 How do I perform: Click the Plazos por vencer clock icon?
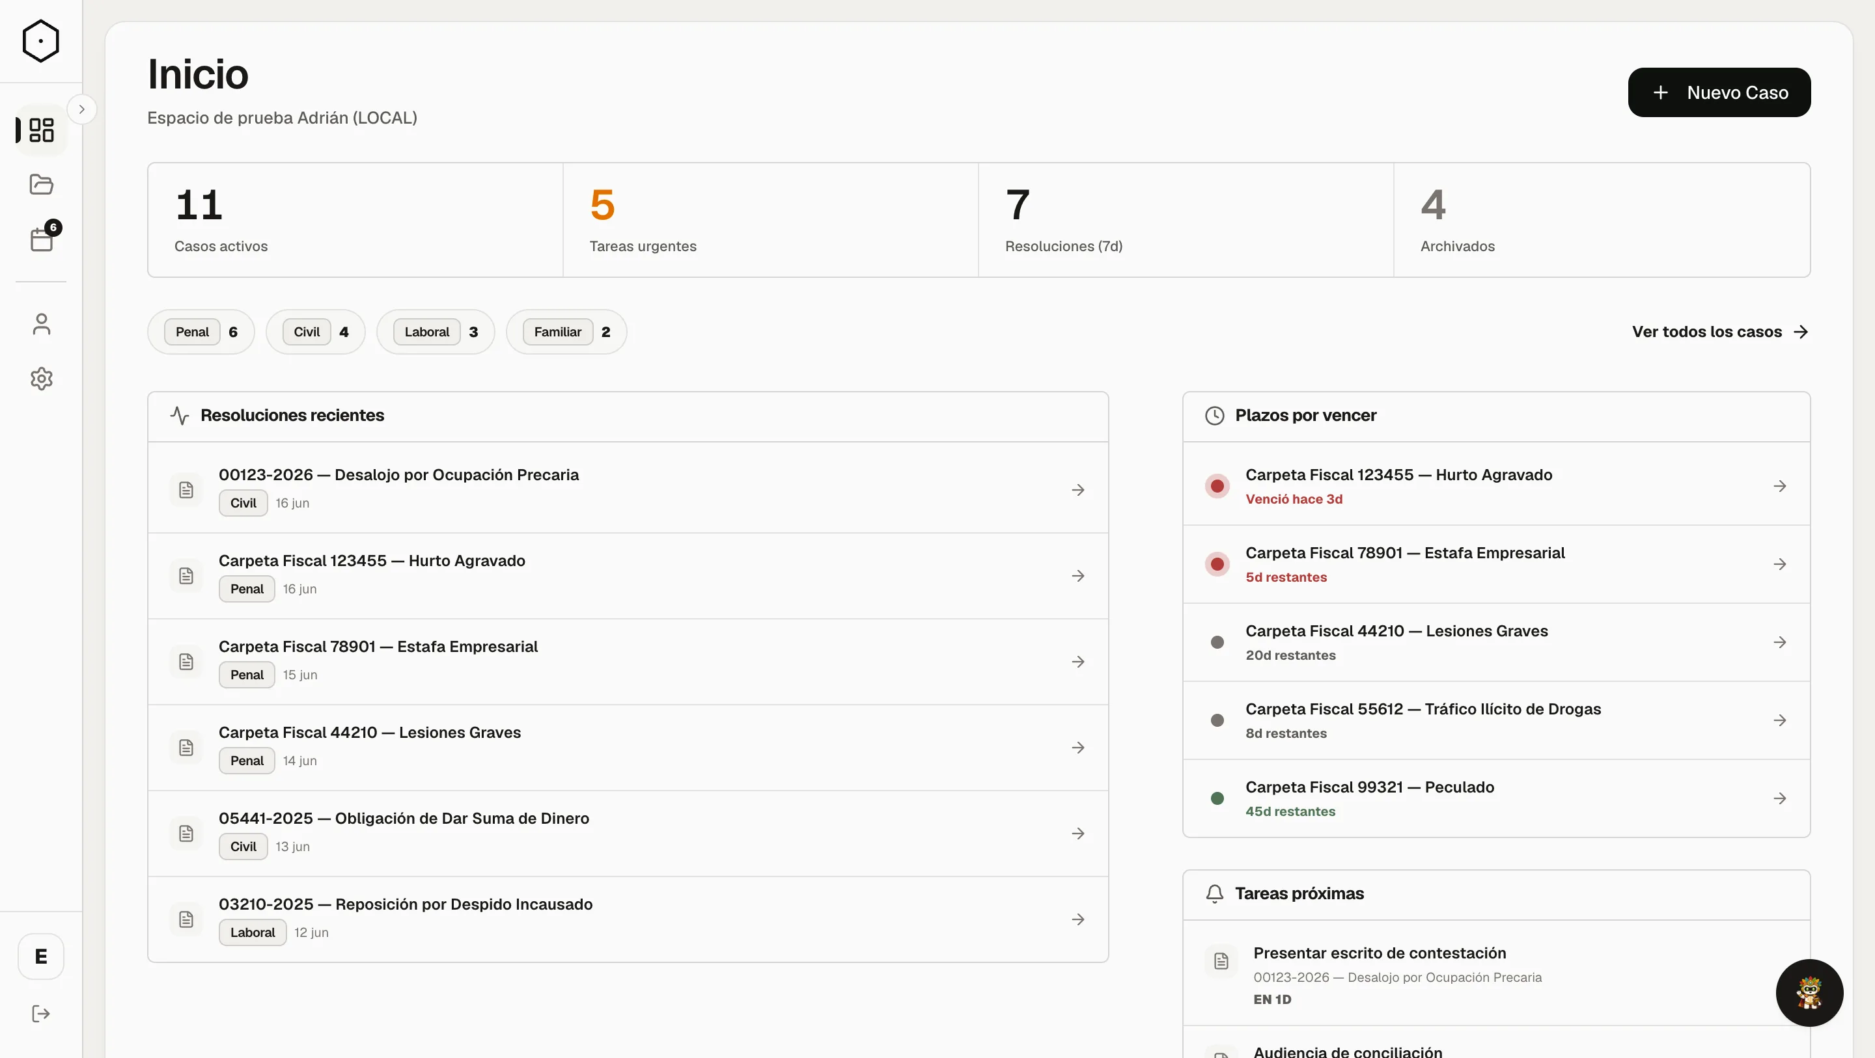click(x=1214, y=416)
